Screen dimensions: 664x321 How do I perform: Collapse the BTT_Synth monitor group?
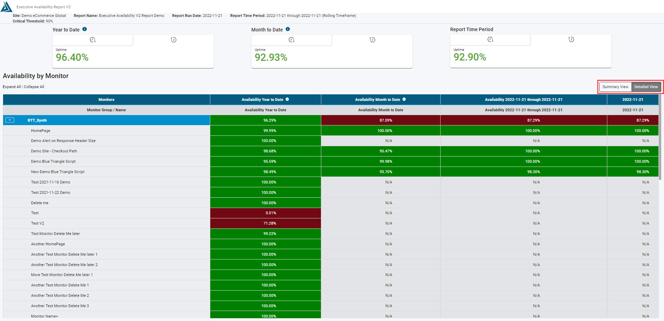pyautogui.click(x=10, y=120)
